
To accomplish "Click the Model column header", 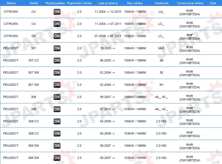I will click(34, 3).
